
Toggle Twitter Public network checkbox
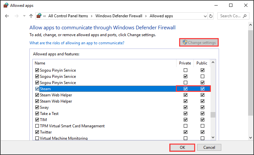pos(202,132)
